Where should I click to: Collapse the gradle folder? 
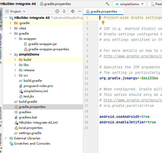[x=10, y=34]
